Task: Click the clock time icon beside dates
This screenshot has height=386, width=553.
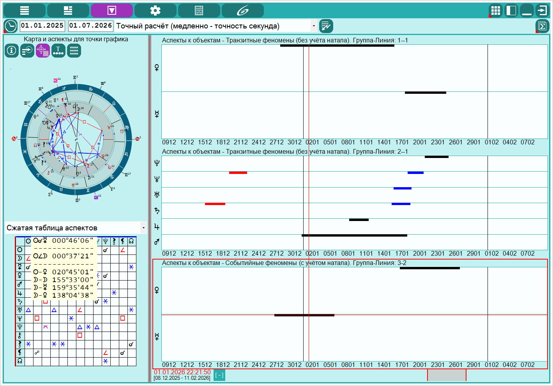Action: (11, 26)
